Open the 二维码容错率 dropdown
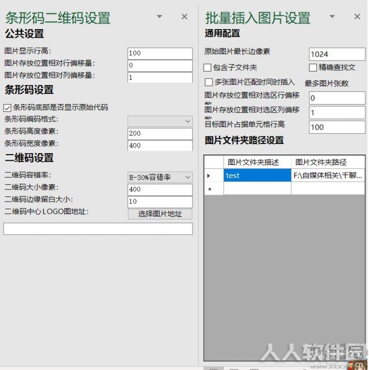Viewport: 369px width, 370px height. pos(160,177)
